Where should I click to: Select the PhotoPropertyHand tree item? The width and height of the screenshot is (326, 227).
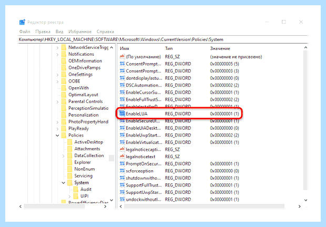pos(88,122)
